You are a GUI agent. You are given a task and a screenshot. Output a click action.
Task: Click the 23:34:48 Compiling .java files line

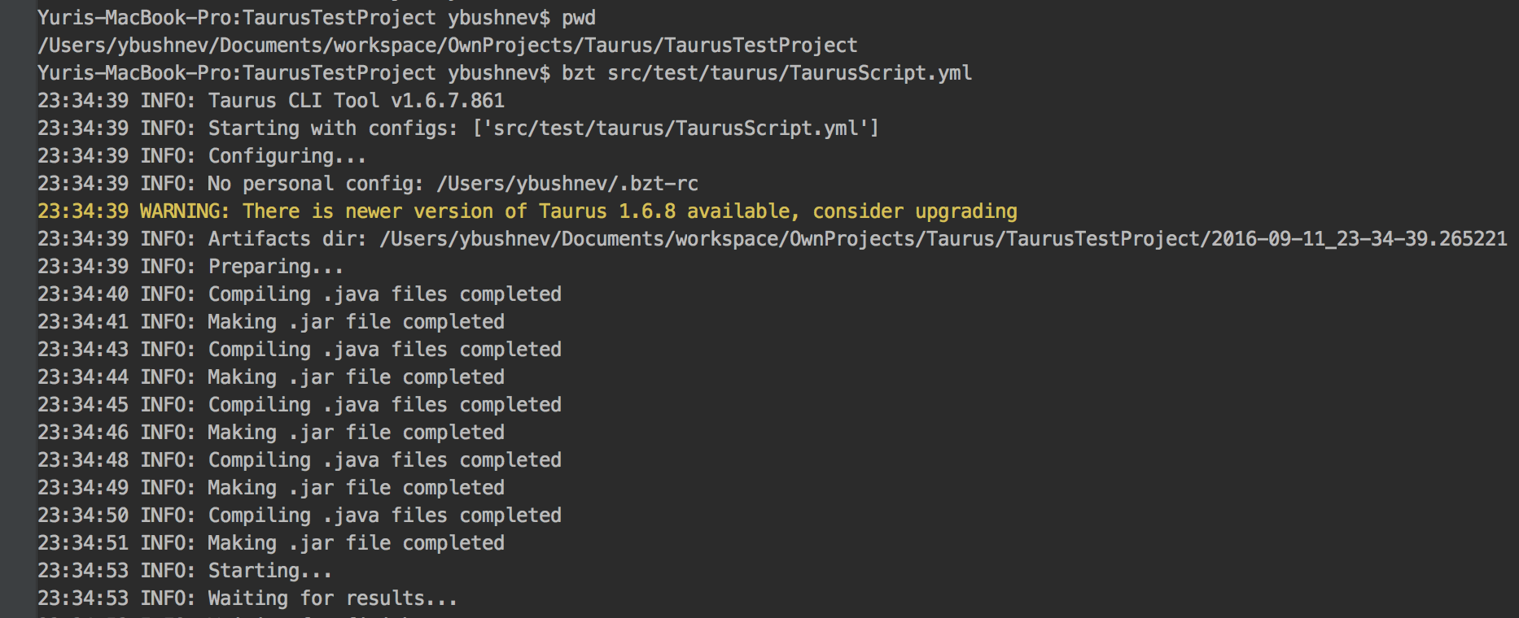[300, 460]
